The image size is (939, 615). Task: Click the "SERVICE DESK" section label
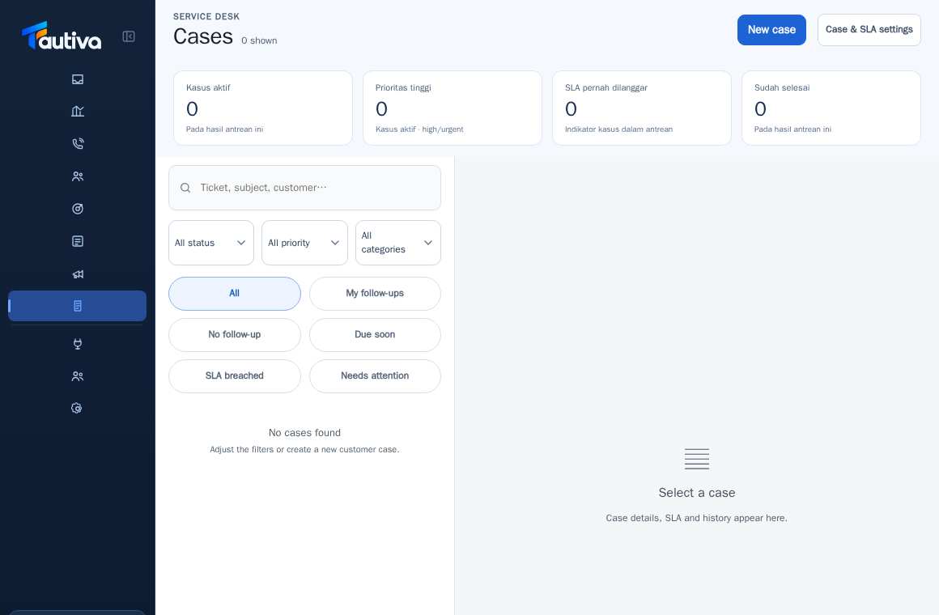tap(206, 17)
